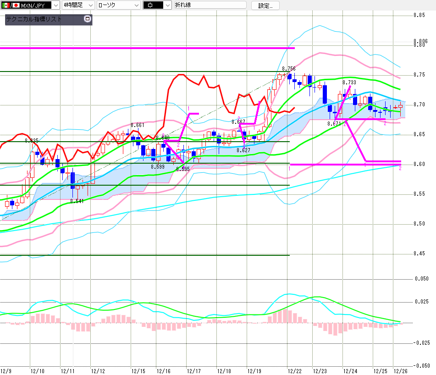Expand the テクニカル指標リスト panel via its square icon
This screenshot has height=375, width=436.
(88, 19)
